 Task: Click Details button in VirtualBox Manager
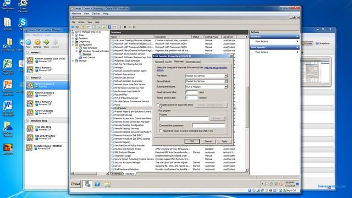[307, 43]
